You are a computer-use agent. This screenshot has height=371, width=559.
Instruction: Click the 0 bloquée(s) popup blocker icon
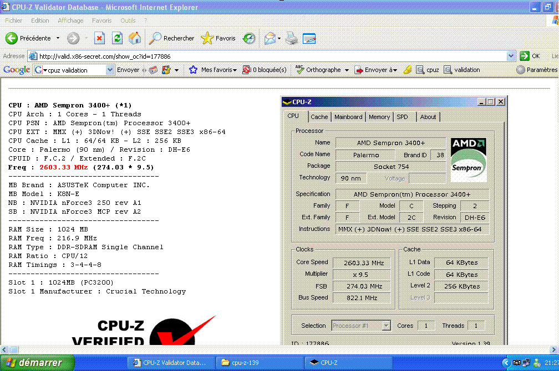click(x=246, y=70)
